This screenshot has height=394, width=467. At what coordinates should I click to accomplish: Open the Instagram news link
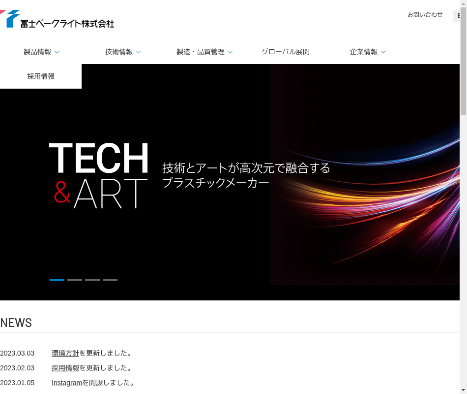[x=67, y=383]
